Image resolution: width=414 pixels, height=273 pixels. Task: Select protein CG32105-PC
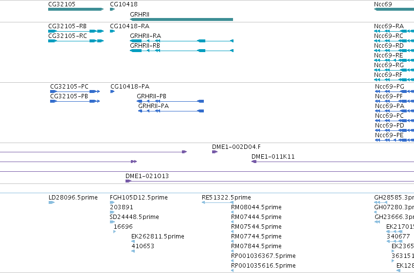(75, 91)
